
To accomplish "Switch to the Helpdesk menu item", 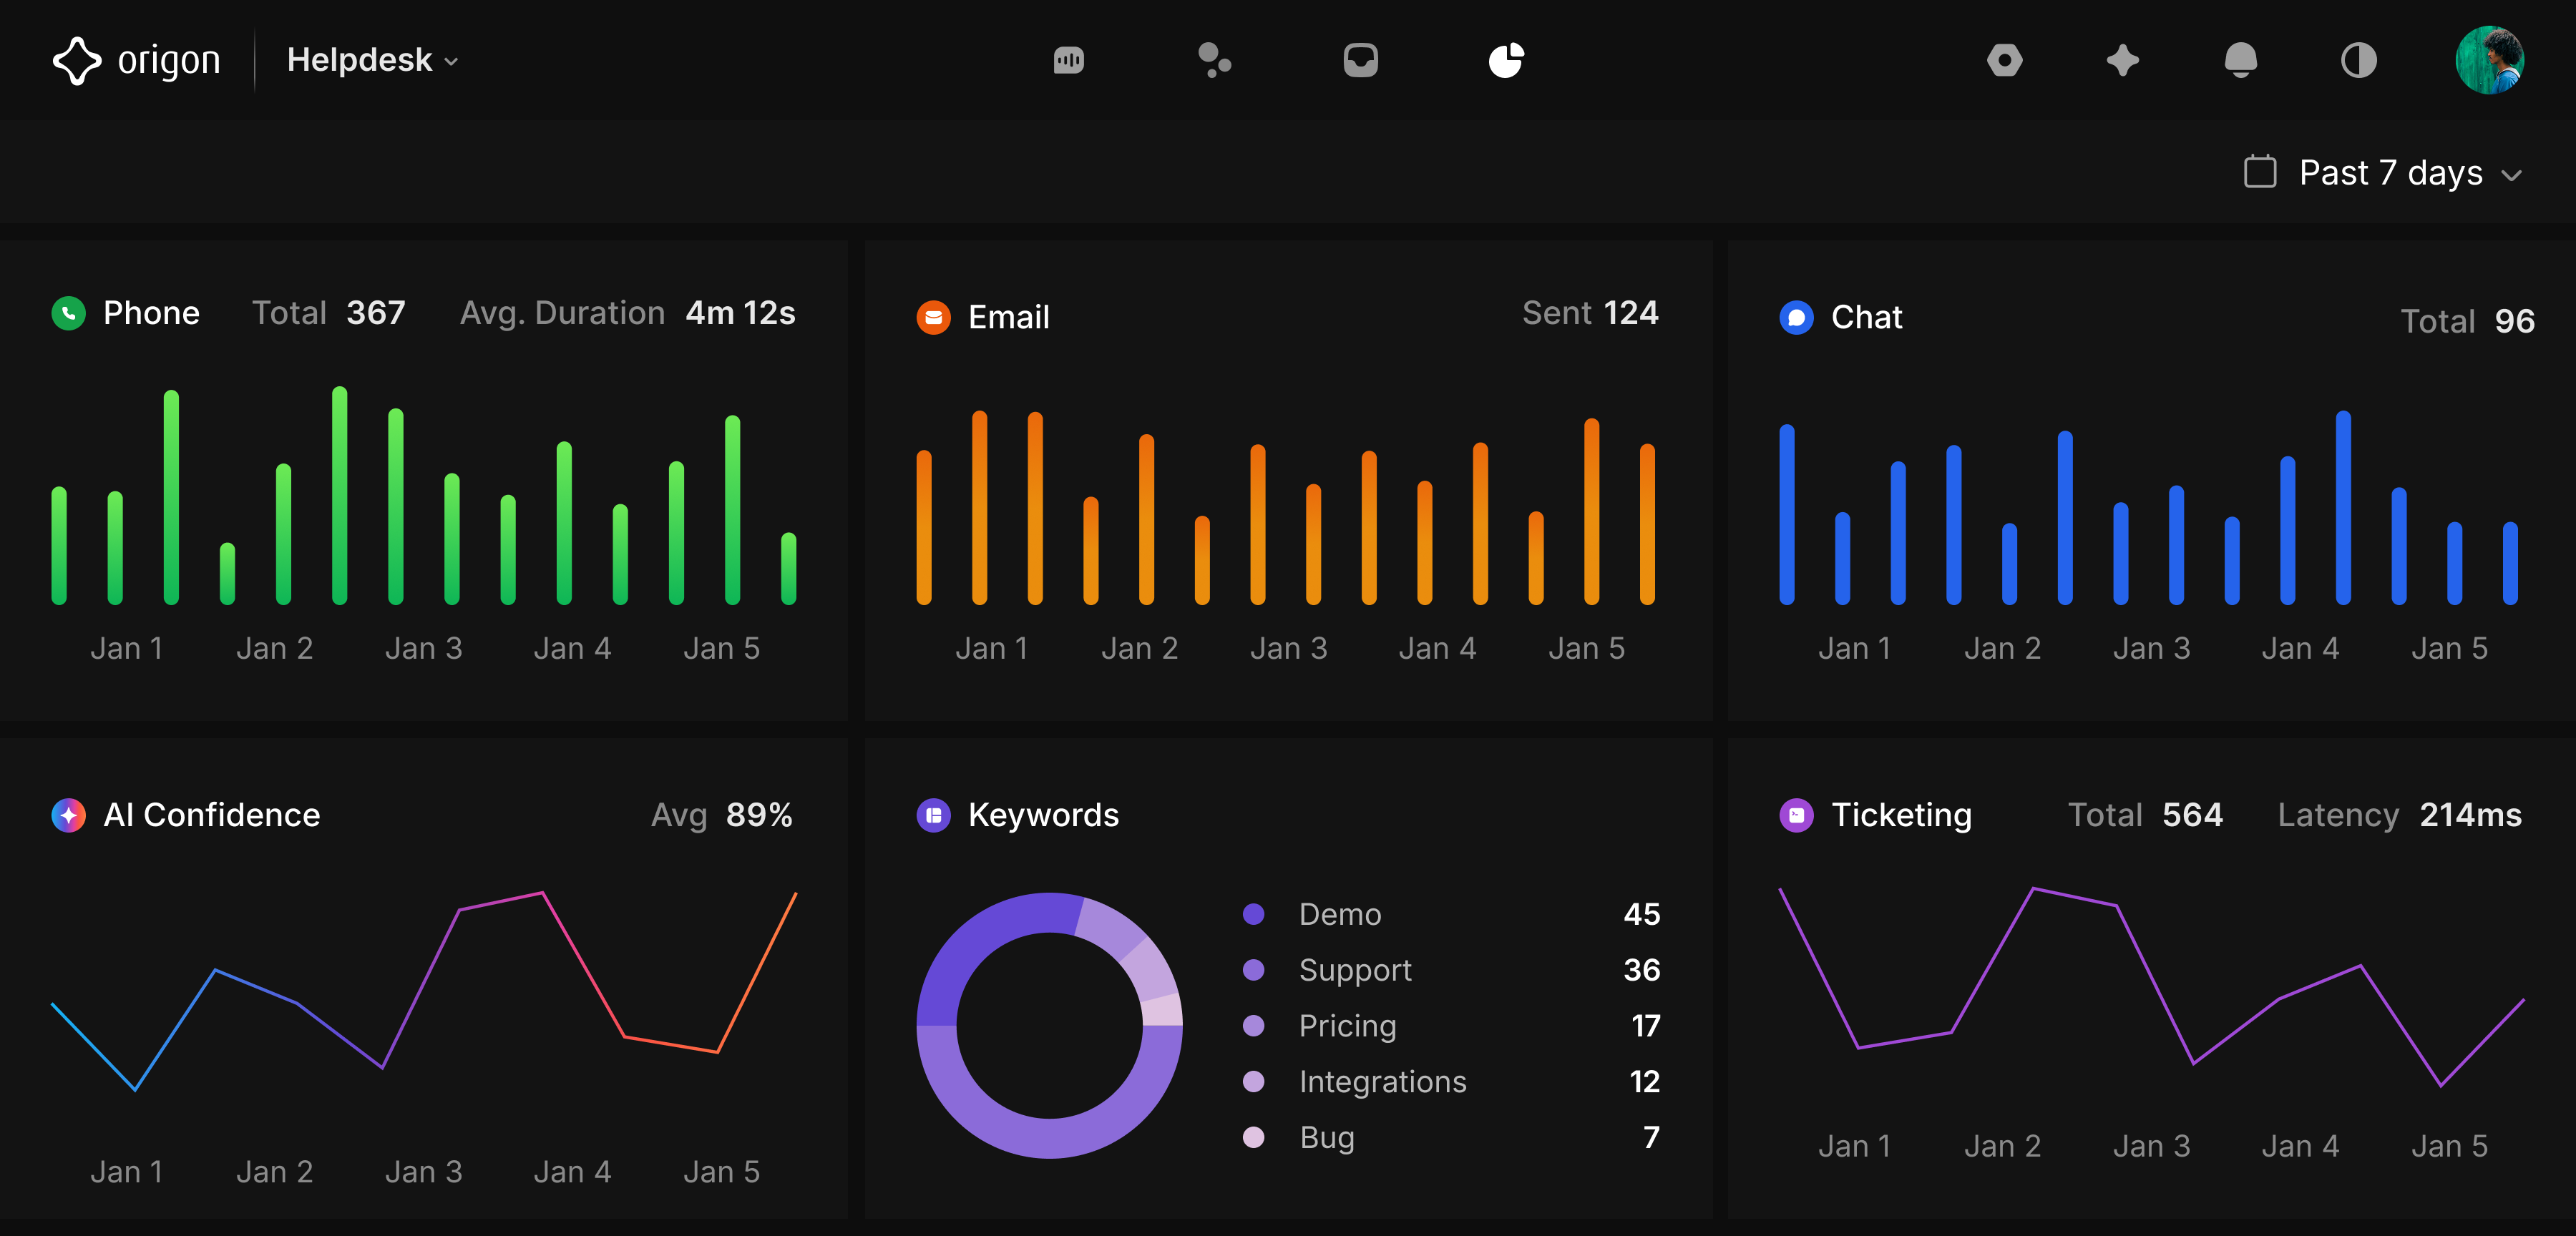I will point(359,60).
